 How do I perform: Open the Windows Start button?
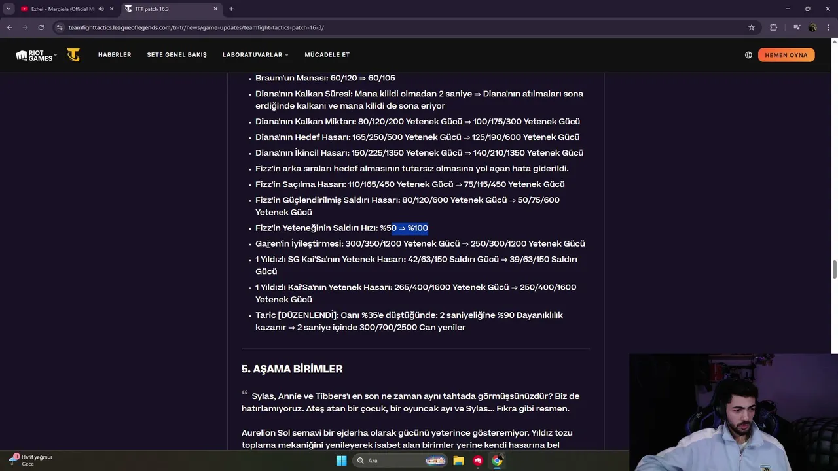coord(341,461)
